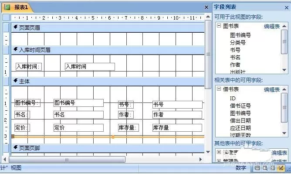Click the report selector box beside ruler
Viewport: 291px width, 174px height.
coord(6,17)
